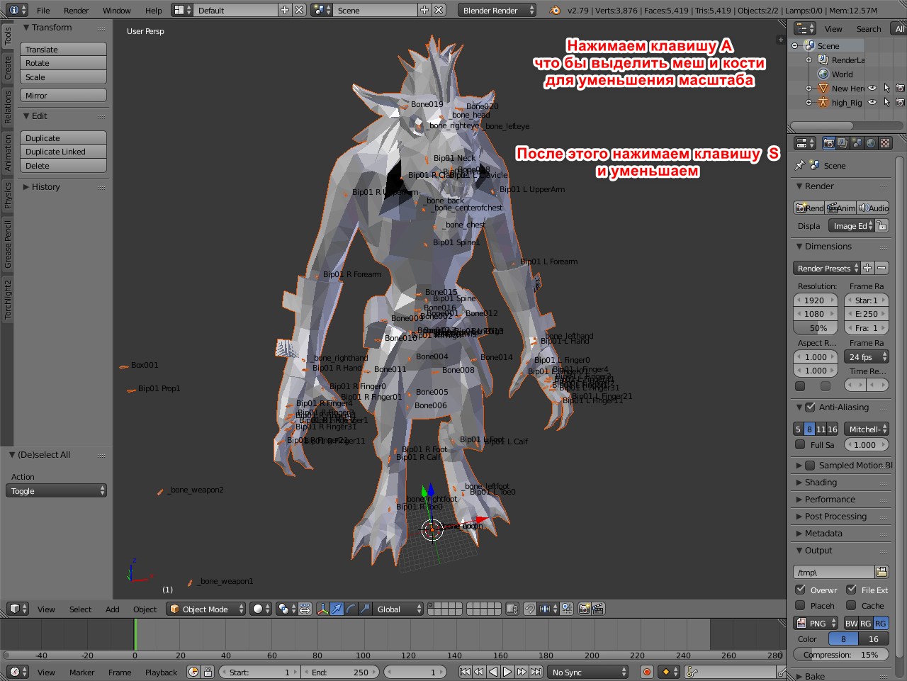Open the World properties tab icon
The image size is (907, 681).
(x=871, y=143)
